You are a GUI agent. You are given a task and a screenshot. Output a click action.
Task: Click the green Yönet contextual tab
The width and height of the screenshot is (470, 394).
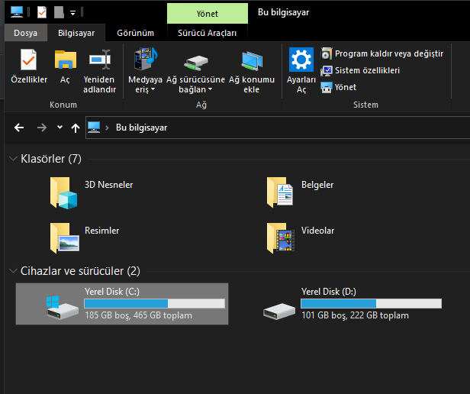tap(208, 14)
